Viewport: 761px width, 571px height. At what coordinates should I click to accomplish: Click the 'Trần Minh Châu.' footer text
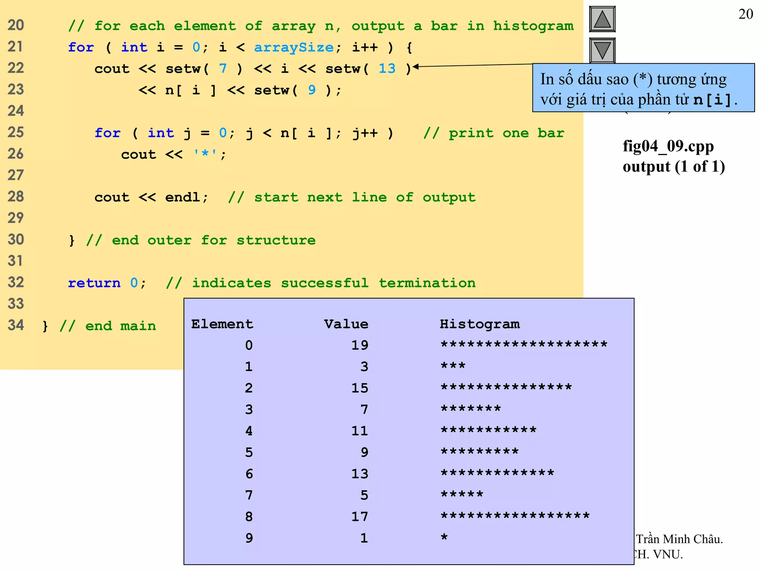pos(679,539)
